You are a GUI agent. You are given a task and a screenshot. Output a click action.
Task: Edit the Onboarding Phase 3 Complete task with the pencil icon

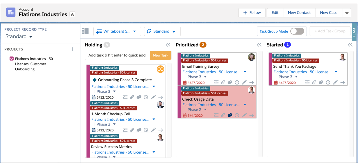153,97
